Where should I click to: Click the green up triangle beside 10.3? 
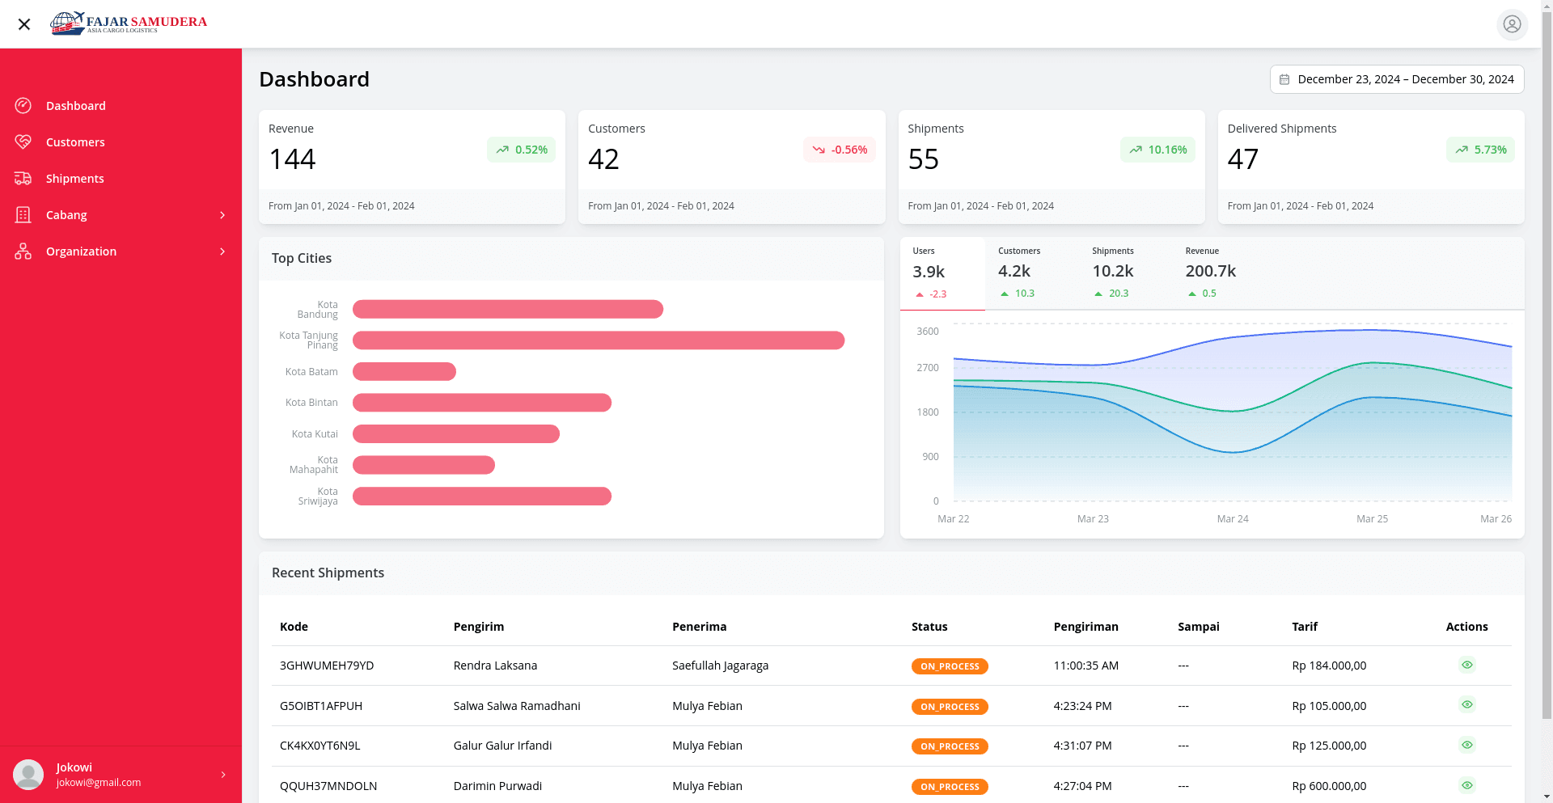[x=1005, y=294]
